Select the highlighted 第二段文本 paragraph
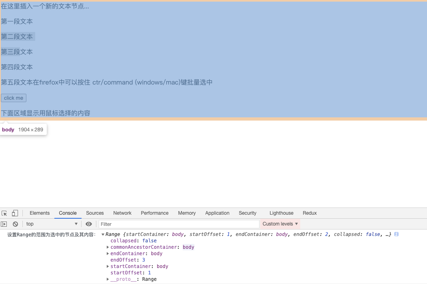The image size is (427, 284). pos(18,36)
